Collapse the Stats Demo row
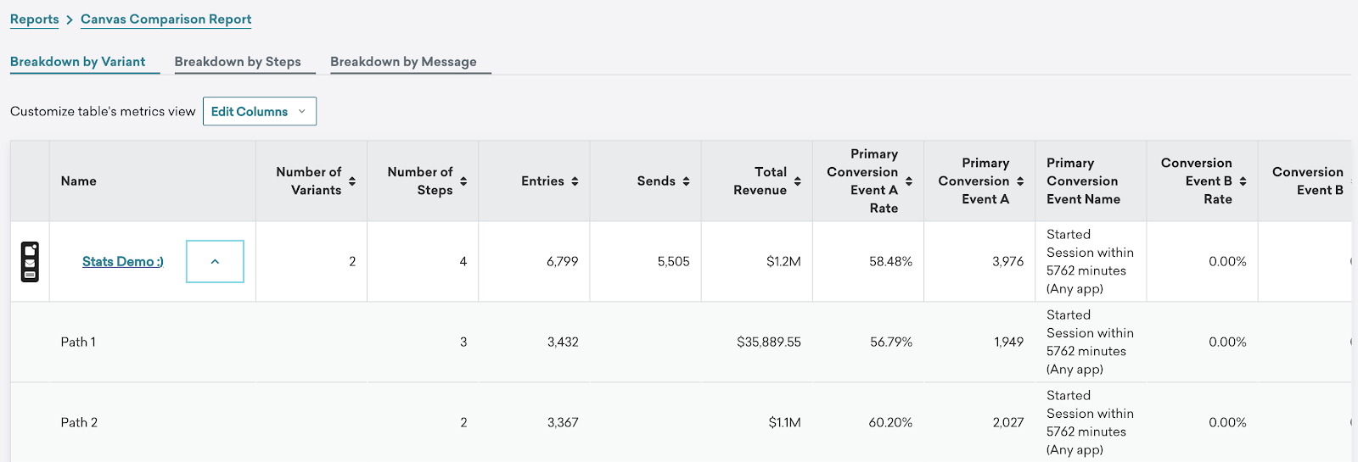This screenshot has width=1358, height=462. coord(215,262)
